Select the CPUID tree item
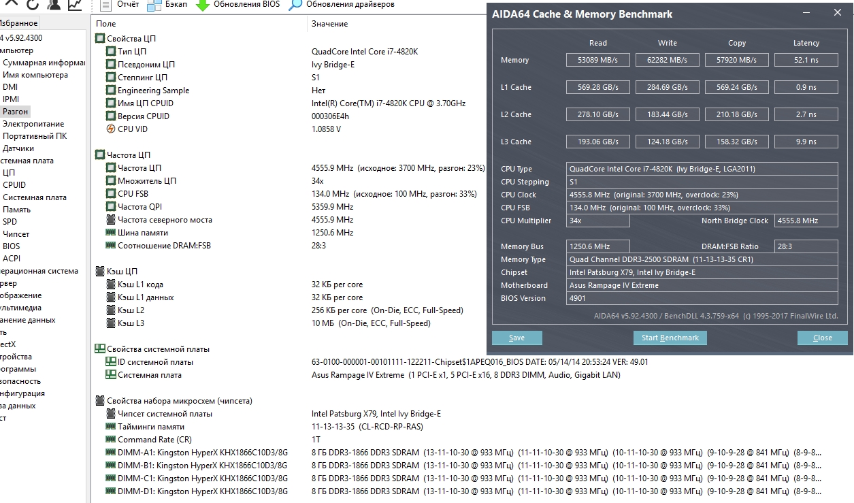The image size is (854, 503). point(14,185)
